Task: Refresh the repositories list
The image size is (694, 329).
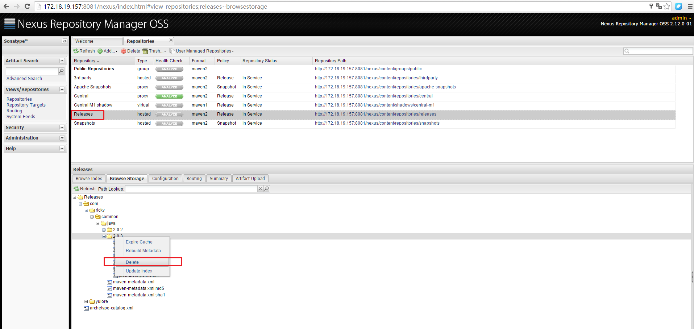Action: coord(84,51)
